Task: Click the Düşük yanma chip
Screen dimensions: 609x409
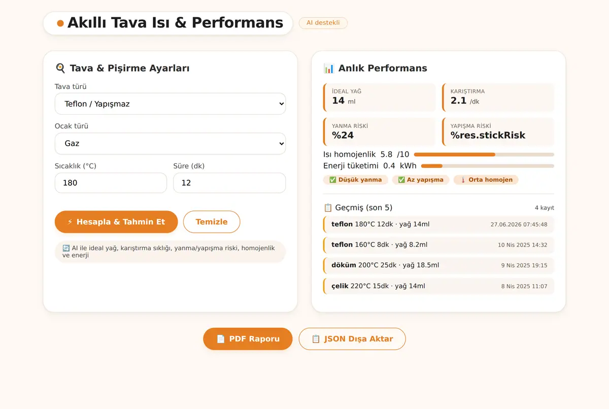Action: click(356, 180)
